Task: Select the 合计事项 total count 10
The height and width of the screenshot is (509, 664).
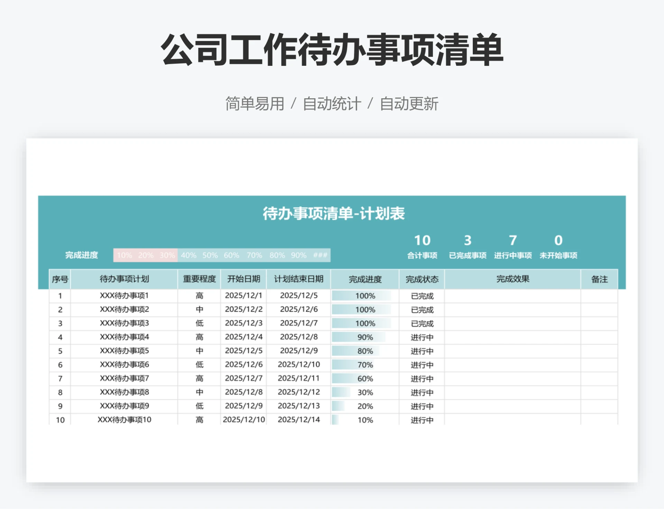Action: point(423,240)
